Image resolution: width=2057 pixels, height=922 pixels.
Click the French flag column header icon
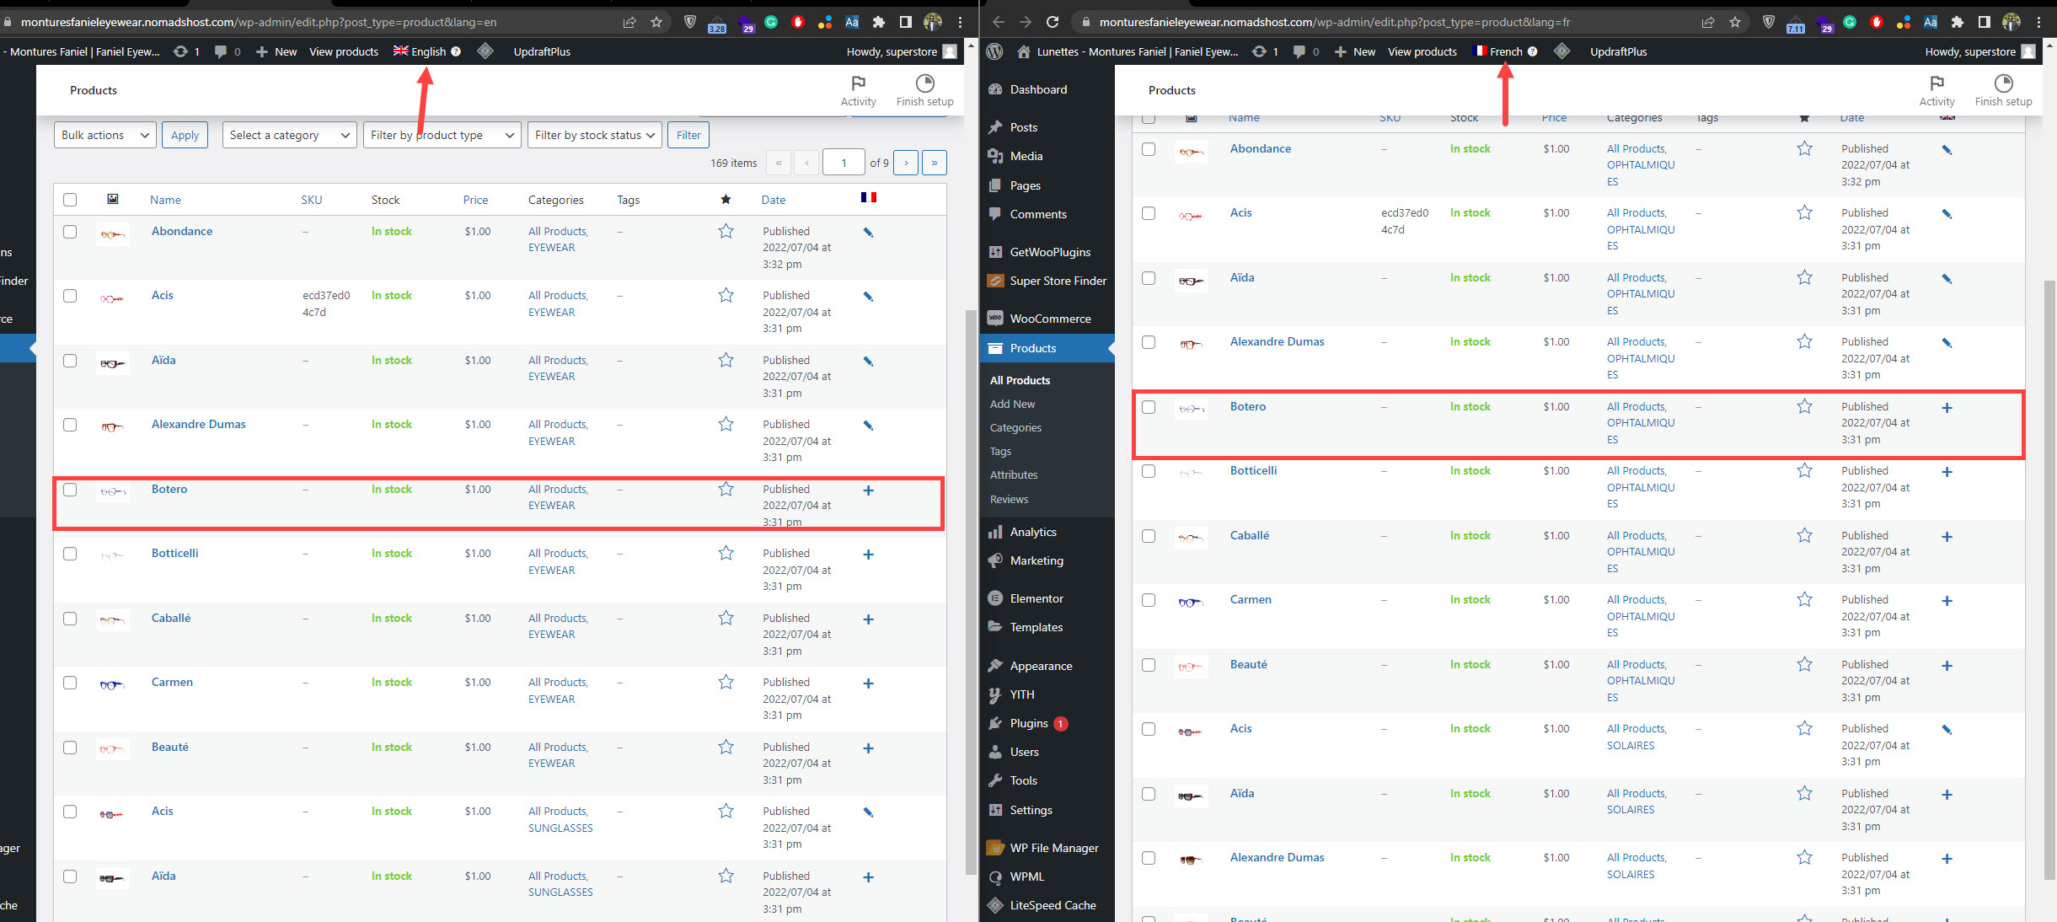tap(868, 197)
